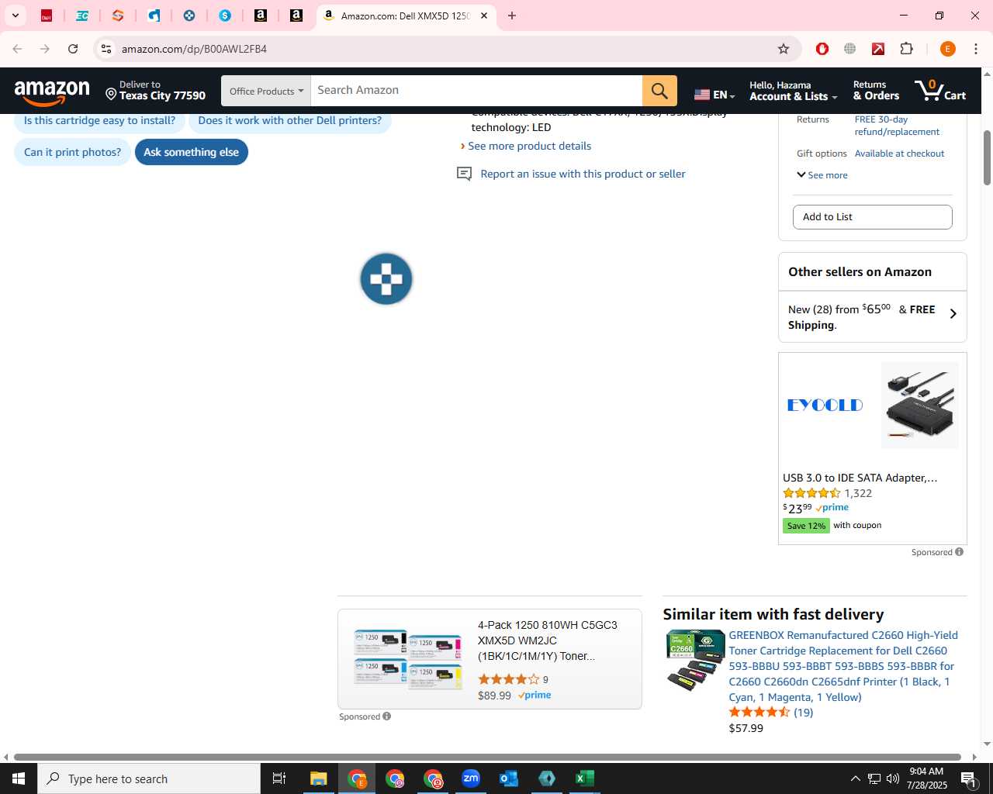
Task: Click the report issue speech bubble icon
Action: [464, 174]
